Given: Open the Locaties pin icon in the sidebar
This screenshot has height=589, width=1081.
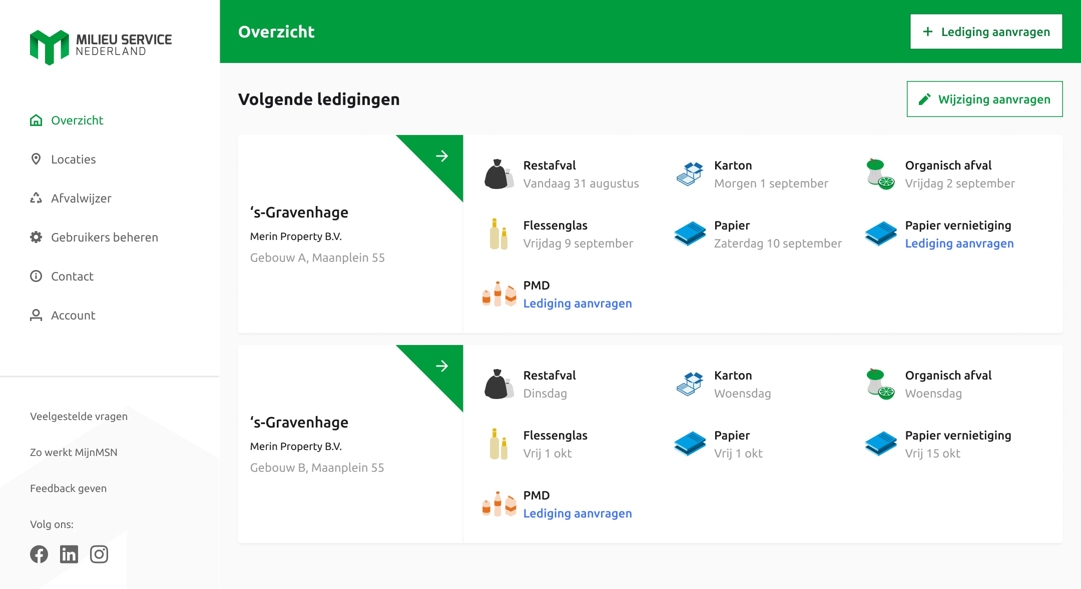Looking at the screenshot, I should pos(36,159).
